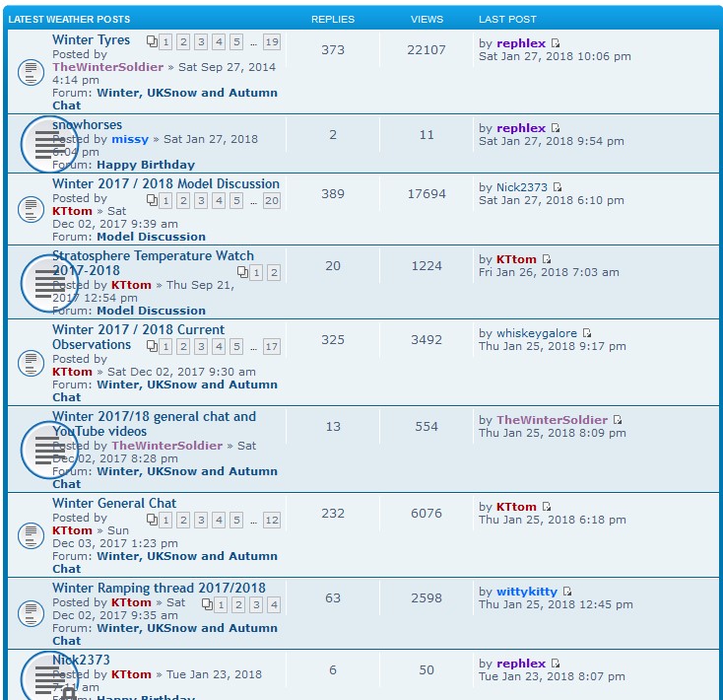Go to page 17 of Current Observations
This screenshot has height=700, width=723.
tap(272, 346)
